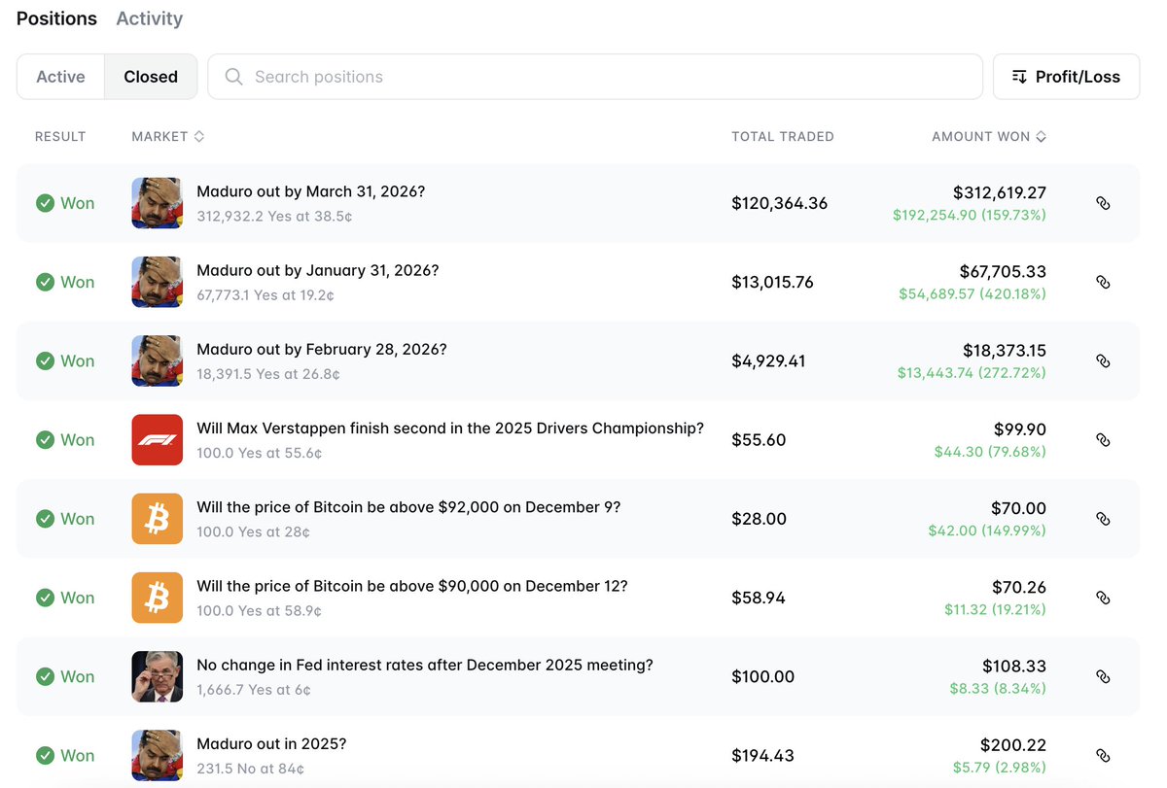This screenshot has height=788, width=1167.
Task: Open 'Maduro out by March 31, 2026?' market
Action: pyautogui.click(x=310, y=191)
